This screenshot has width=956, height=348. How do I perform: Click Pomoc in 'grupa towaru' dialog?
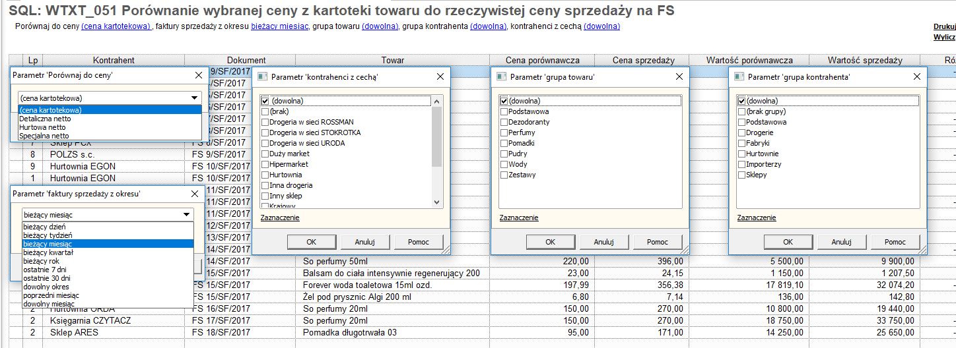tap(657, 242)
